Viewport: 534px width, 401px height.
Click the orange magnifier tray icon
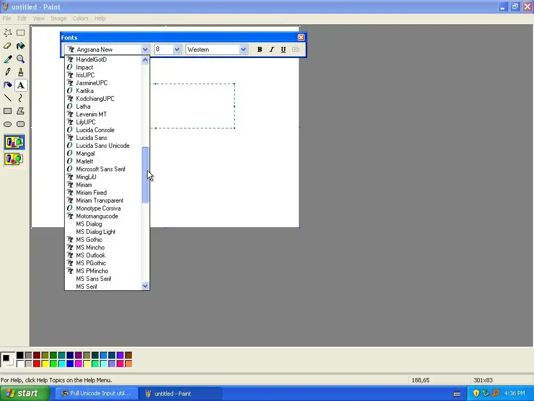coord(495,394)
